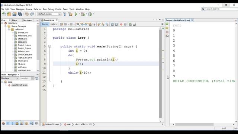The image size is (238, 134).
Task: Click the editor vertical scrollbar thumb
Action: 160,74
